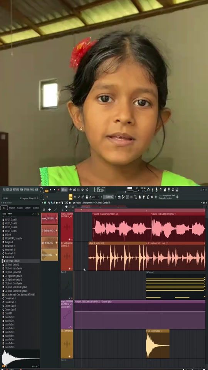Open the PATTERNS menu

point(16,190)
